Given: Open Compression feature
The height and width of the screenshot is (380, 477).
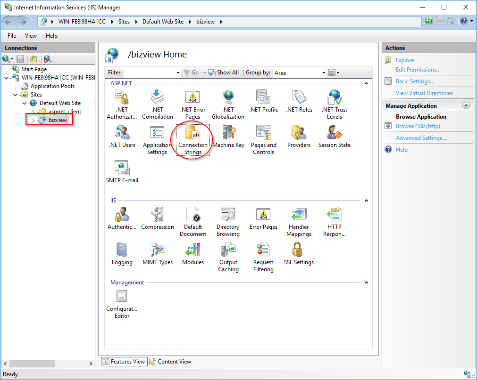Looking at the screenshot, I should coord(157,218).
